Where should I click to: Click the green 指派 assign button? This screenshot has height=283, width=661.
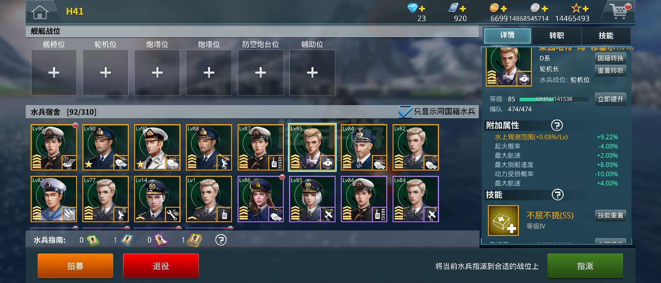pyautogui.click(x=585, y=266)
